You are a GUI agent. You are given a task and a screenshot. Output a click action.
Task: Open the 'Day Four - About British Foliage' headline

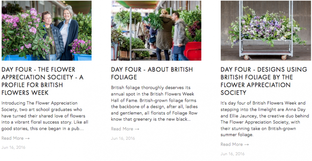click(152, 73)
